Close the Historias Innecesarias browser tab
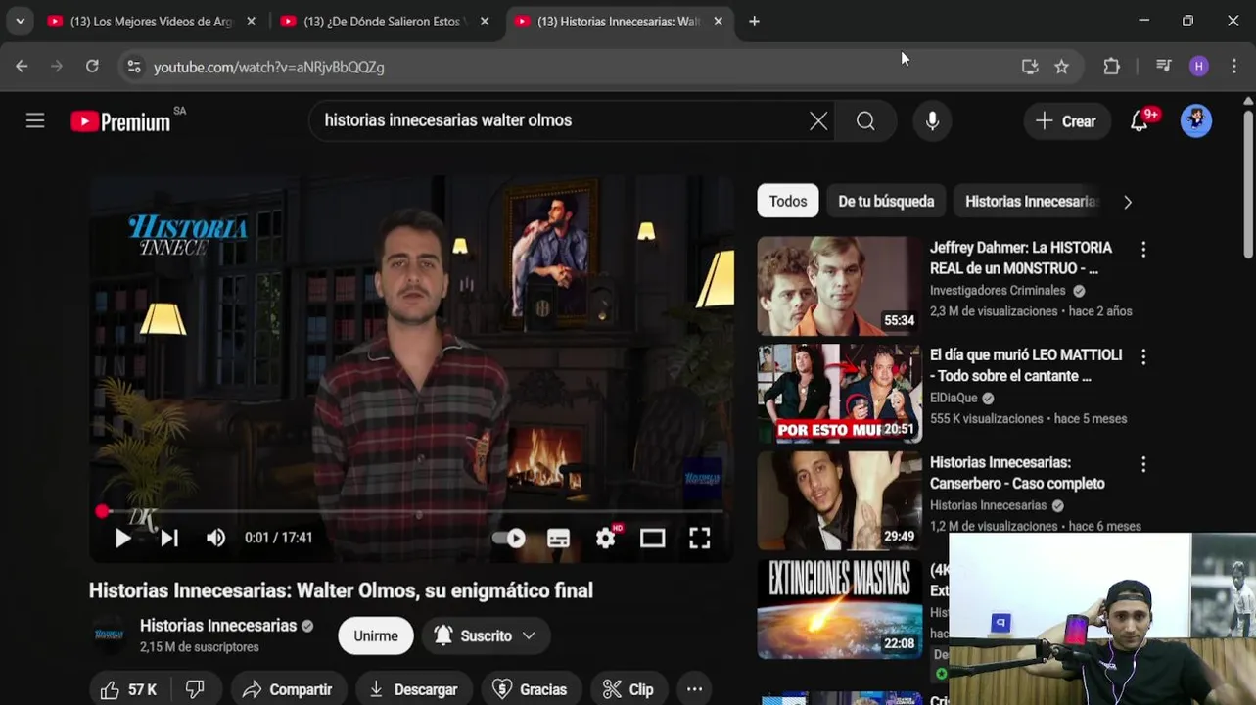Screen dimensions: 1256x705 718,22
